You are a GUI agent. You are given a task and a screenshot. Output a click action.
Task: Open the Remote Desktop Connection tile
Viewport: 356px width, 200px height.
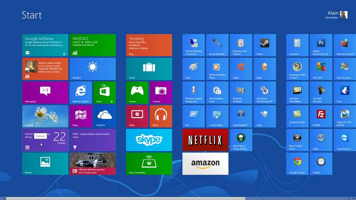coord(194,45)
